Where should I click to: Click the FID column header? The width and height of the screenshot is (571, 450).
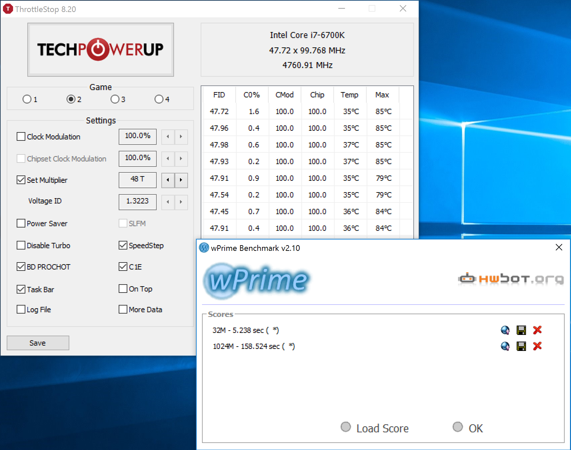[219, 95]
